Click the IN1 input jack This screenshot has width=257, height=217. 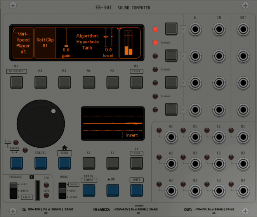pos(219,29)
